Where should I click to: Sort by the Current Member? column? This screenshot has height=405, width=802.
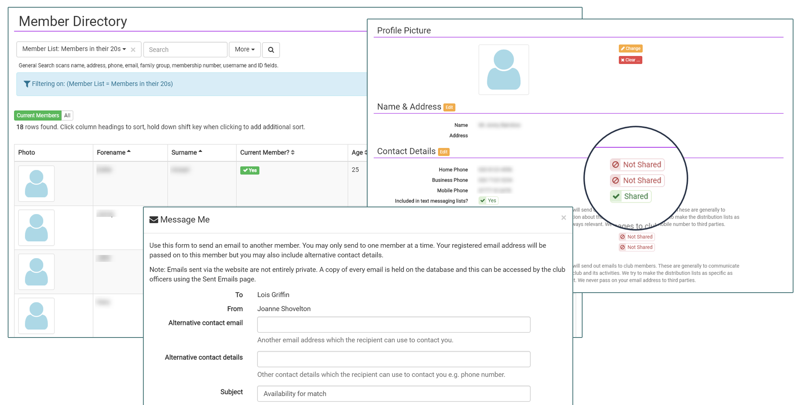(x=267, y=152)
